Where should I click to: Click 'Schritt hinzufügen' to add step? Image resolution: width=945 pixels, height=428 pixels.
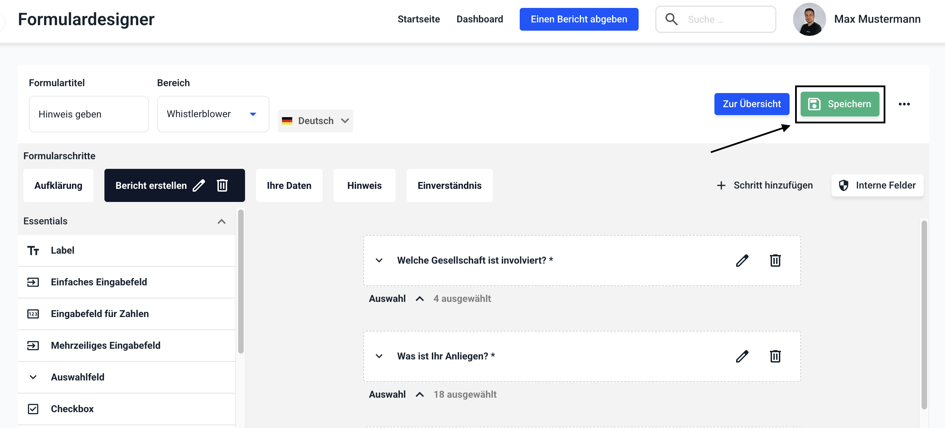tap(765, 186)
